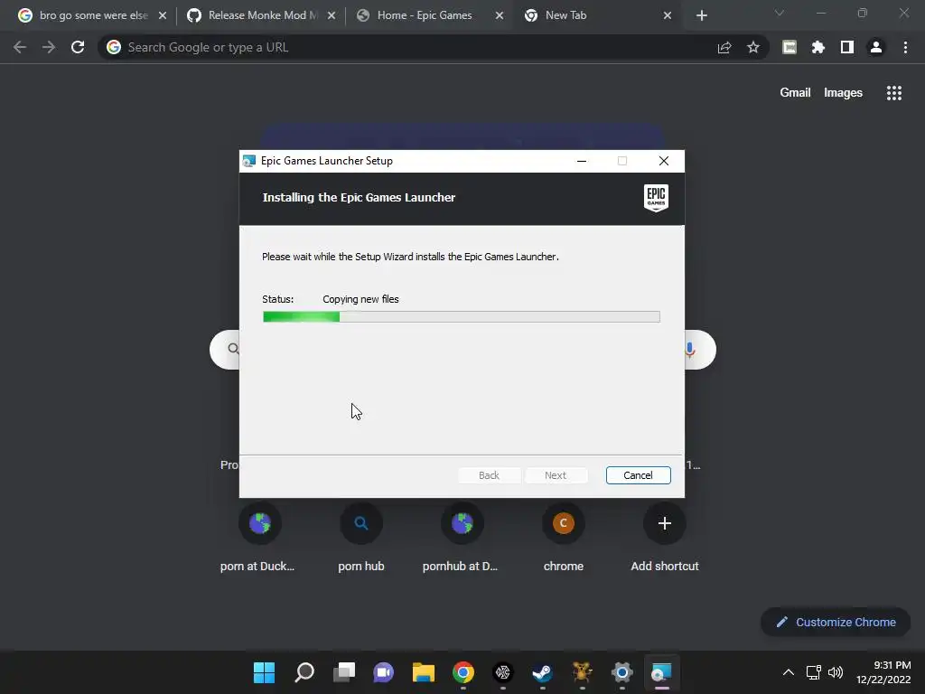This screenshot has width=925, height=694.
Task: Open the round black-and-white icon app on taskbar
Action: pyautogui.click(x=502, y=672)
